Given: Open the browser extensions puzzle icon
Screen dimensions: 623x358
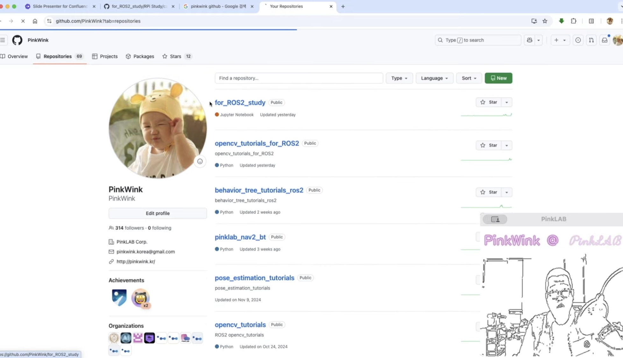Looking at the screenshot, I should click(573, 21).
